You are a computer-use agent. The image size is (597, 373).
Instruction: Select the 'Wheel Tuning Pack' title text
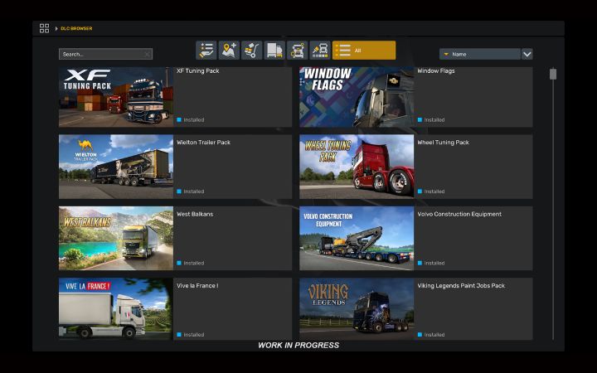click(x=443, y=143)
